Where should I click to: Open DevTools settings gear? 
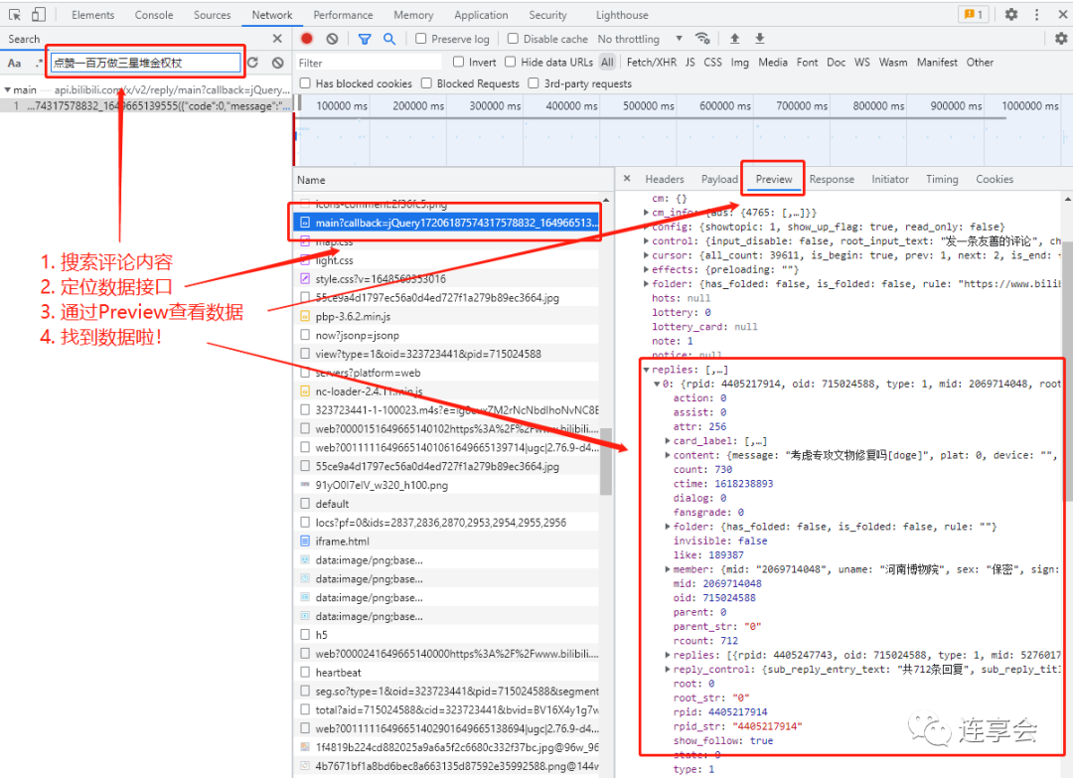(x=1010, y=14)
